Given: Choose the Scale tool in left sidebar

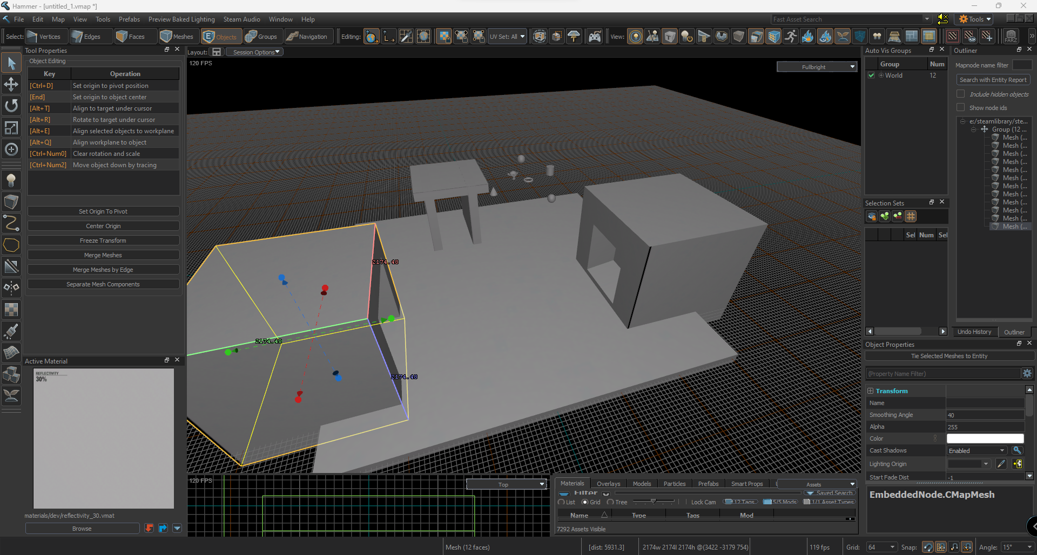Looking at the screenshot, I should coord(11,128).
